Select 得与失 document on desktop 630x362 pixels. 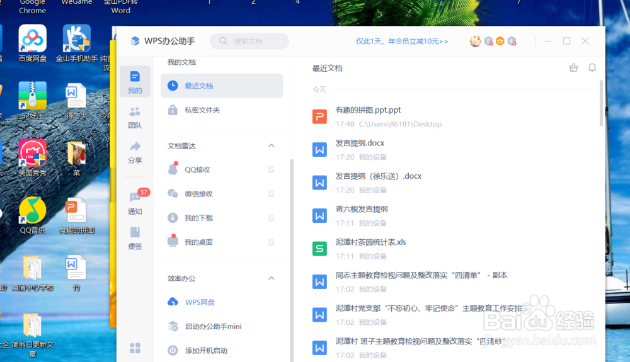76,100
